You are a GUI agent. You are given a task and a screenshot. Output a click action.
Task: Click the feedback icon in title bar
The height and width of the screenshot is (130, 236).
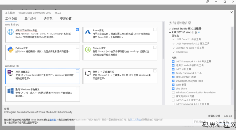click(208, 2)
